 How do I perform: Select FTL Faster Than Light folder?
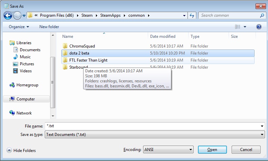[x=158, y=60]
